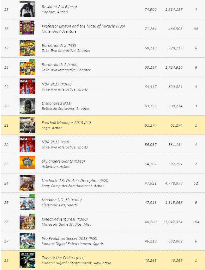Screen dimensions: 205x270
Task: Click the NBA 2K13 (X360) title link
Action: [57, 84]
